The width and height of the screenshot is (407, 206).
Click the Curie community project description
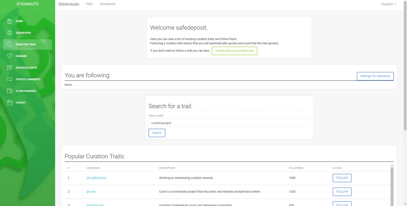(x=210, y=192)
